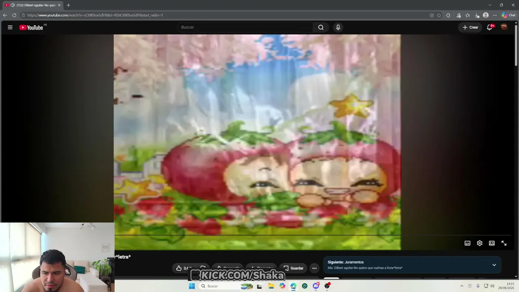Open the favorites list icon
The width and height of the screenshot is (519, 292).
pos(468,15)
